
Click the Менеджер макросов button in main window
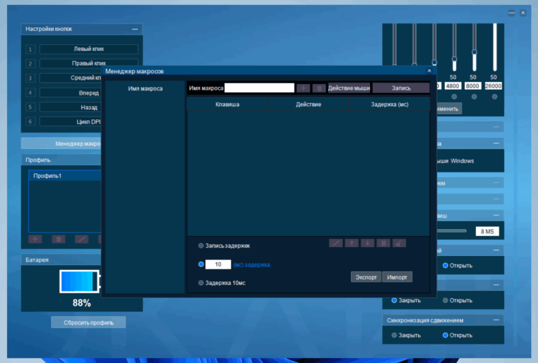coord(61,144)
